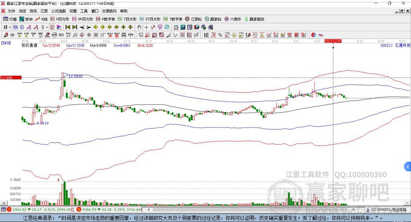Click the blue infinity loop icon
411x222 pixels.
321,35
